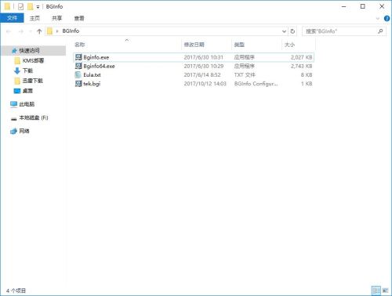
Task: Select 此电脑 in the navigation pane
Action: coord(27,104)
